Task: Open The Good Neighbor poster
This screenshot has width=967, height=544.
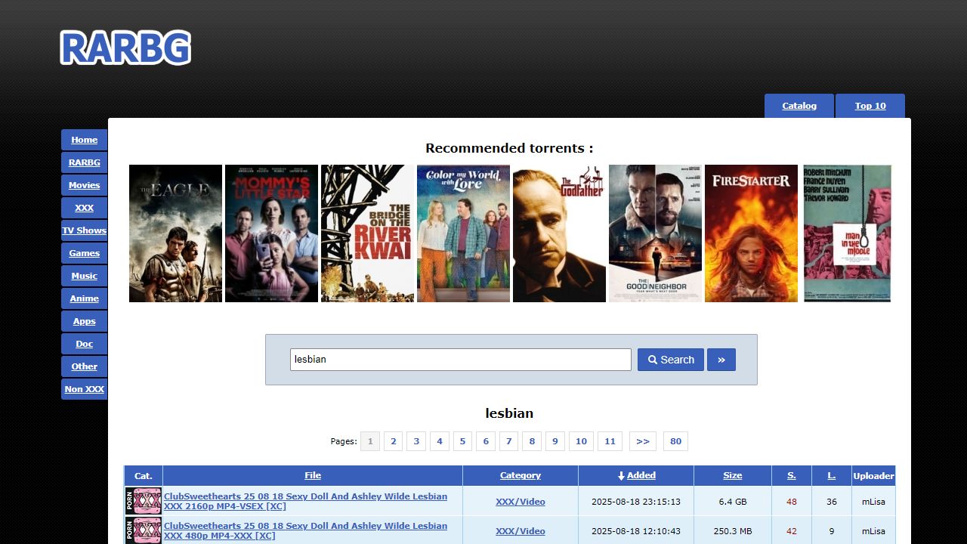Action: point(655,233)
